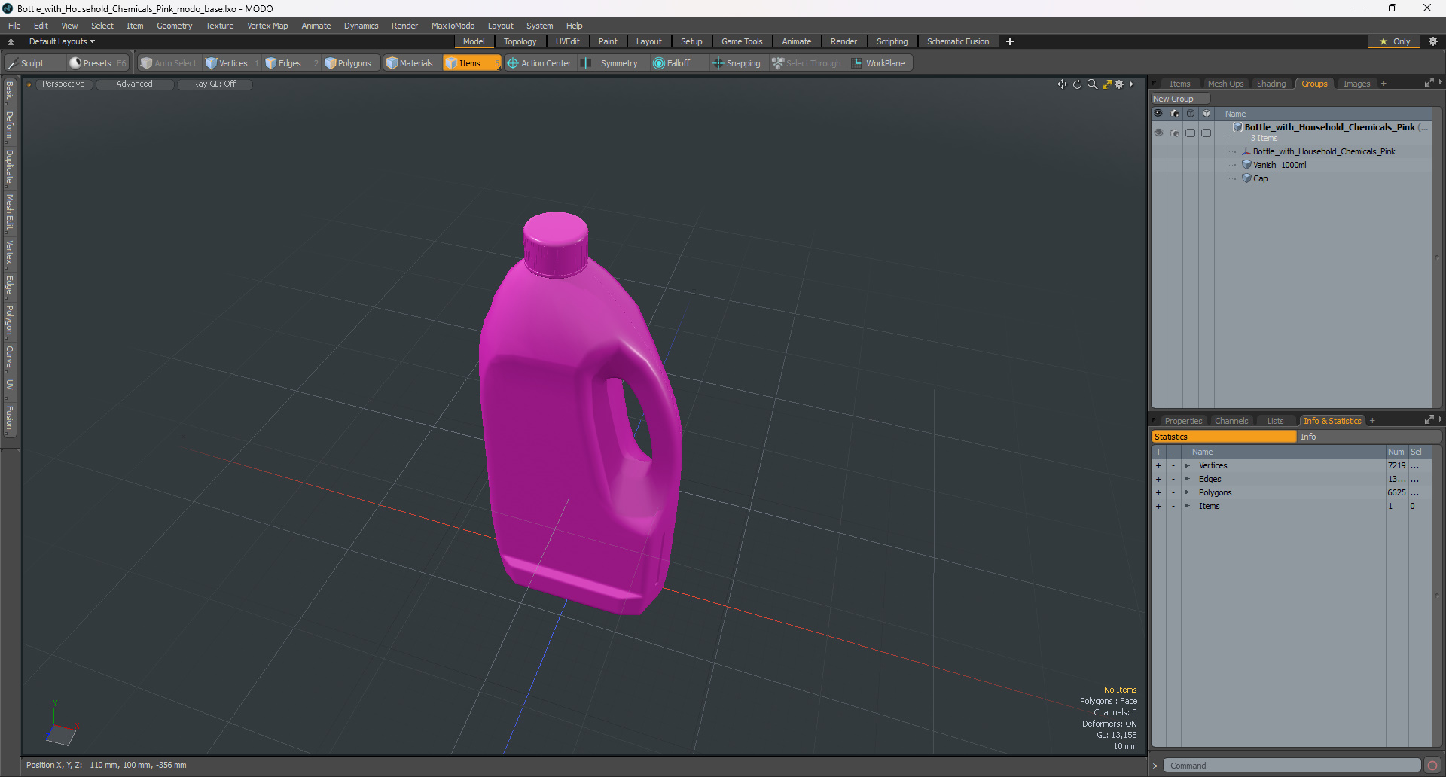Screen dimensions: 1446x777
Task: Select the Info button
Action: 1369,437
